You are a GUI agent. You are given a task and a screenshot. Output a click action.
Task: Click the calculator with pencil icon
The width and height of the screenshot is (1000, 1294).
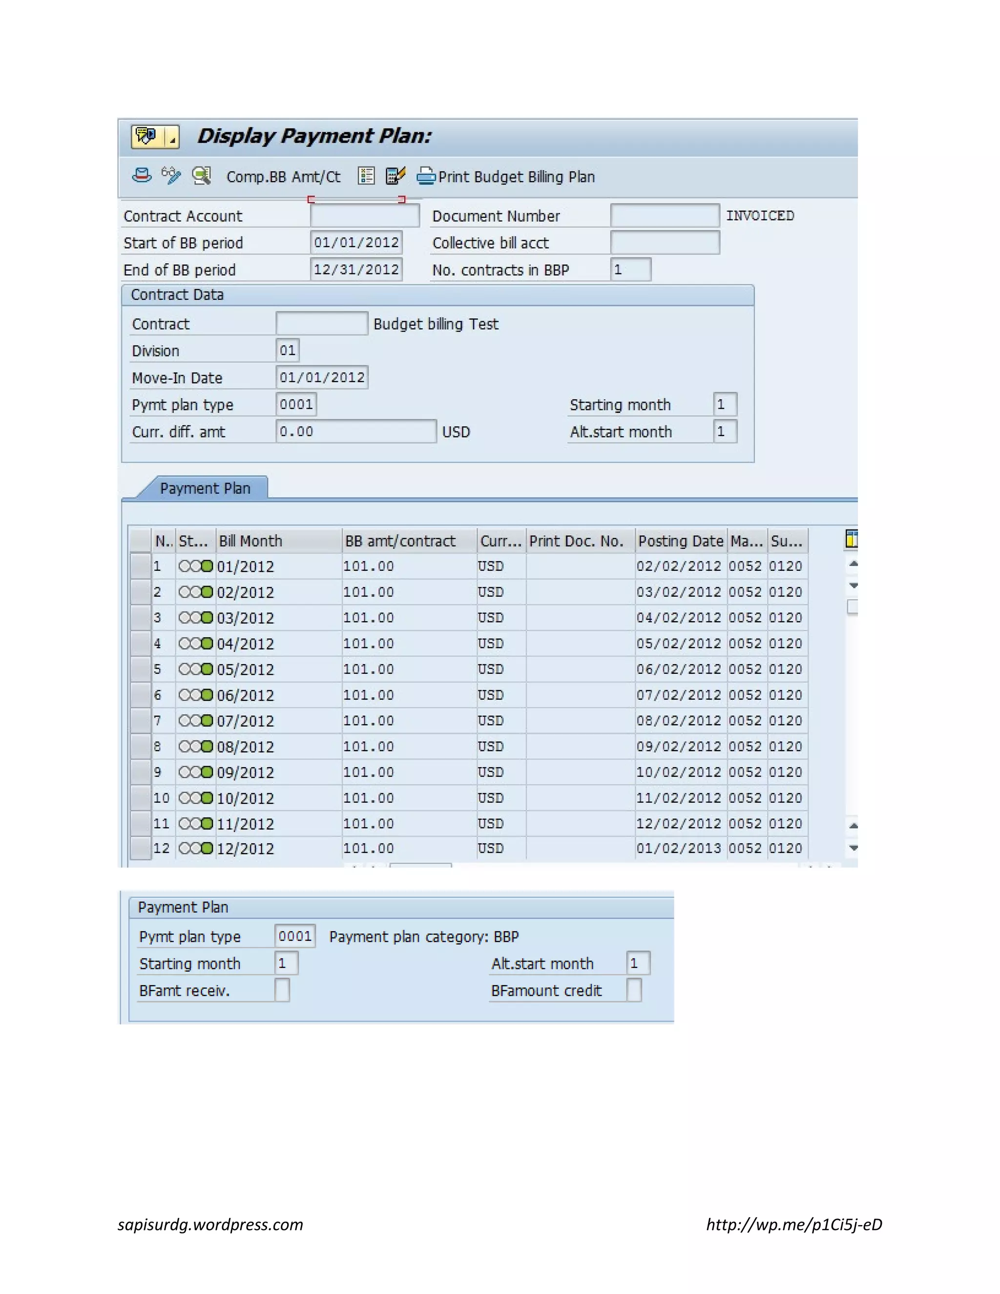coord(395,176)
